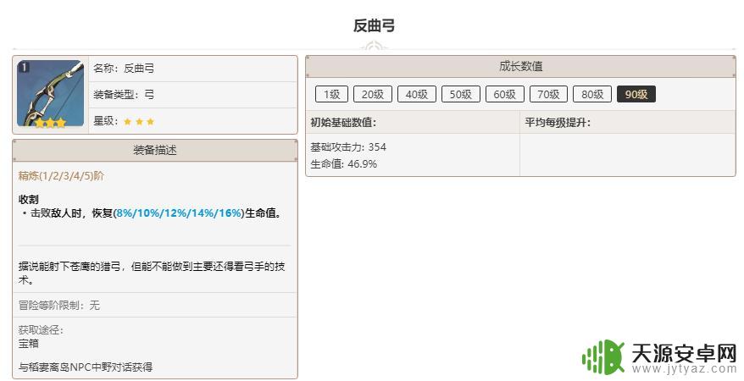Select the 60级 level tab
Viewport: 744px width, 381px height.
pyautogui.click(x=505, y=94)
